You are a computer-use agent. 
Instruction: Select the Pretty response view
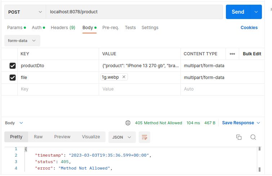coord(16,137)
